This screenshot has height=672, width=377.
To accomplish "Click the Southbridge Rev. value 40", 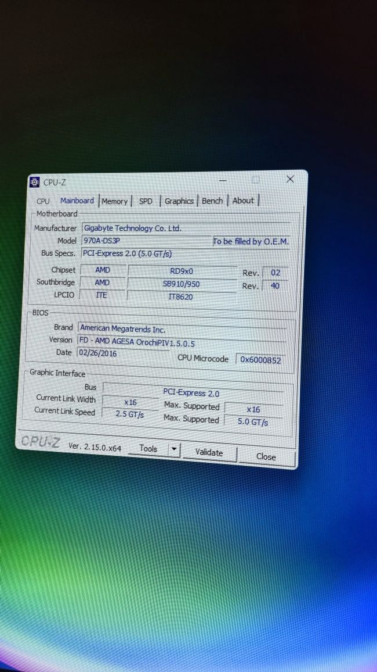I will coord(275,285).
